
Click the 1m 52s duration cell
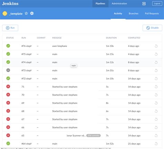pyautogui.click(x=110, y=144)
